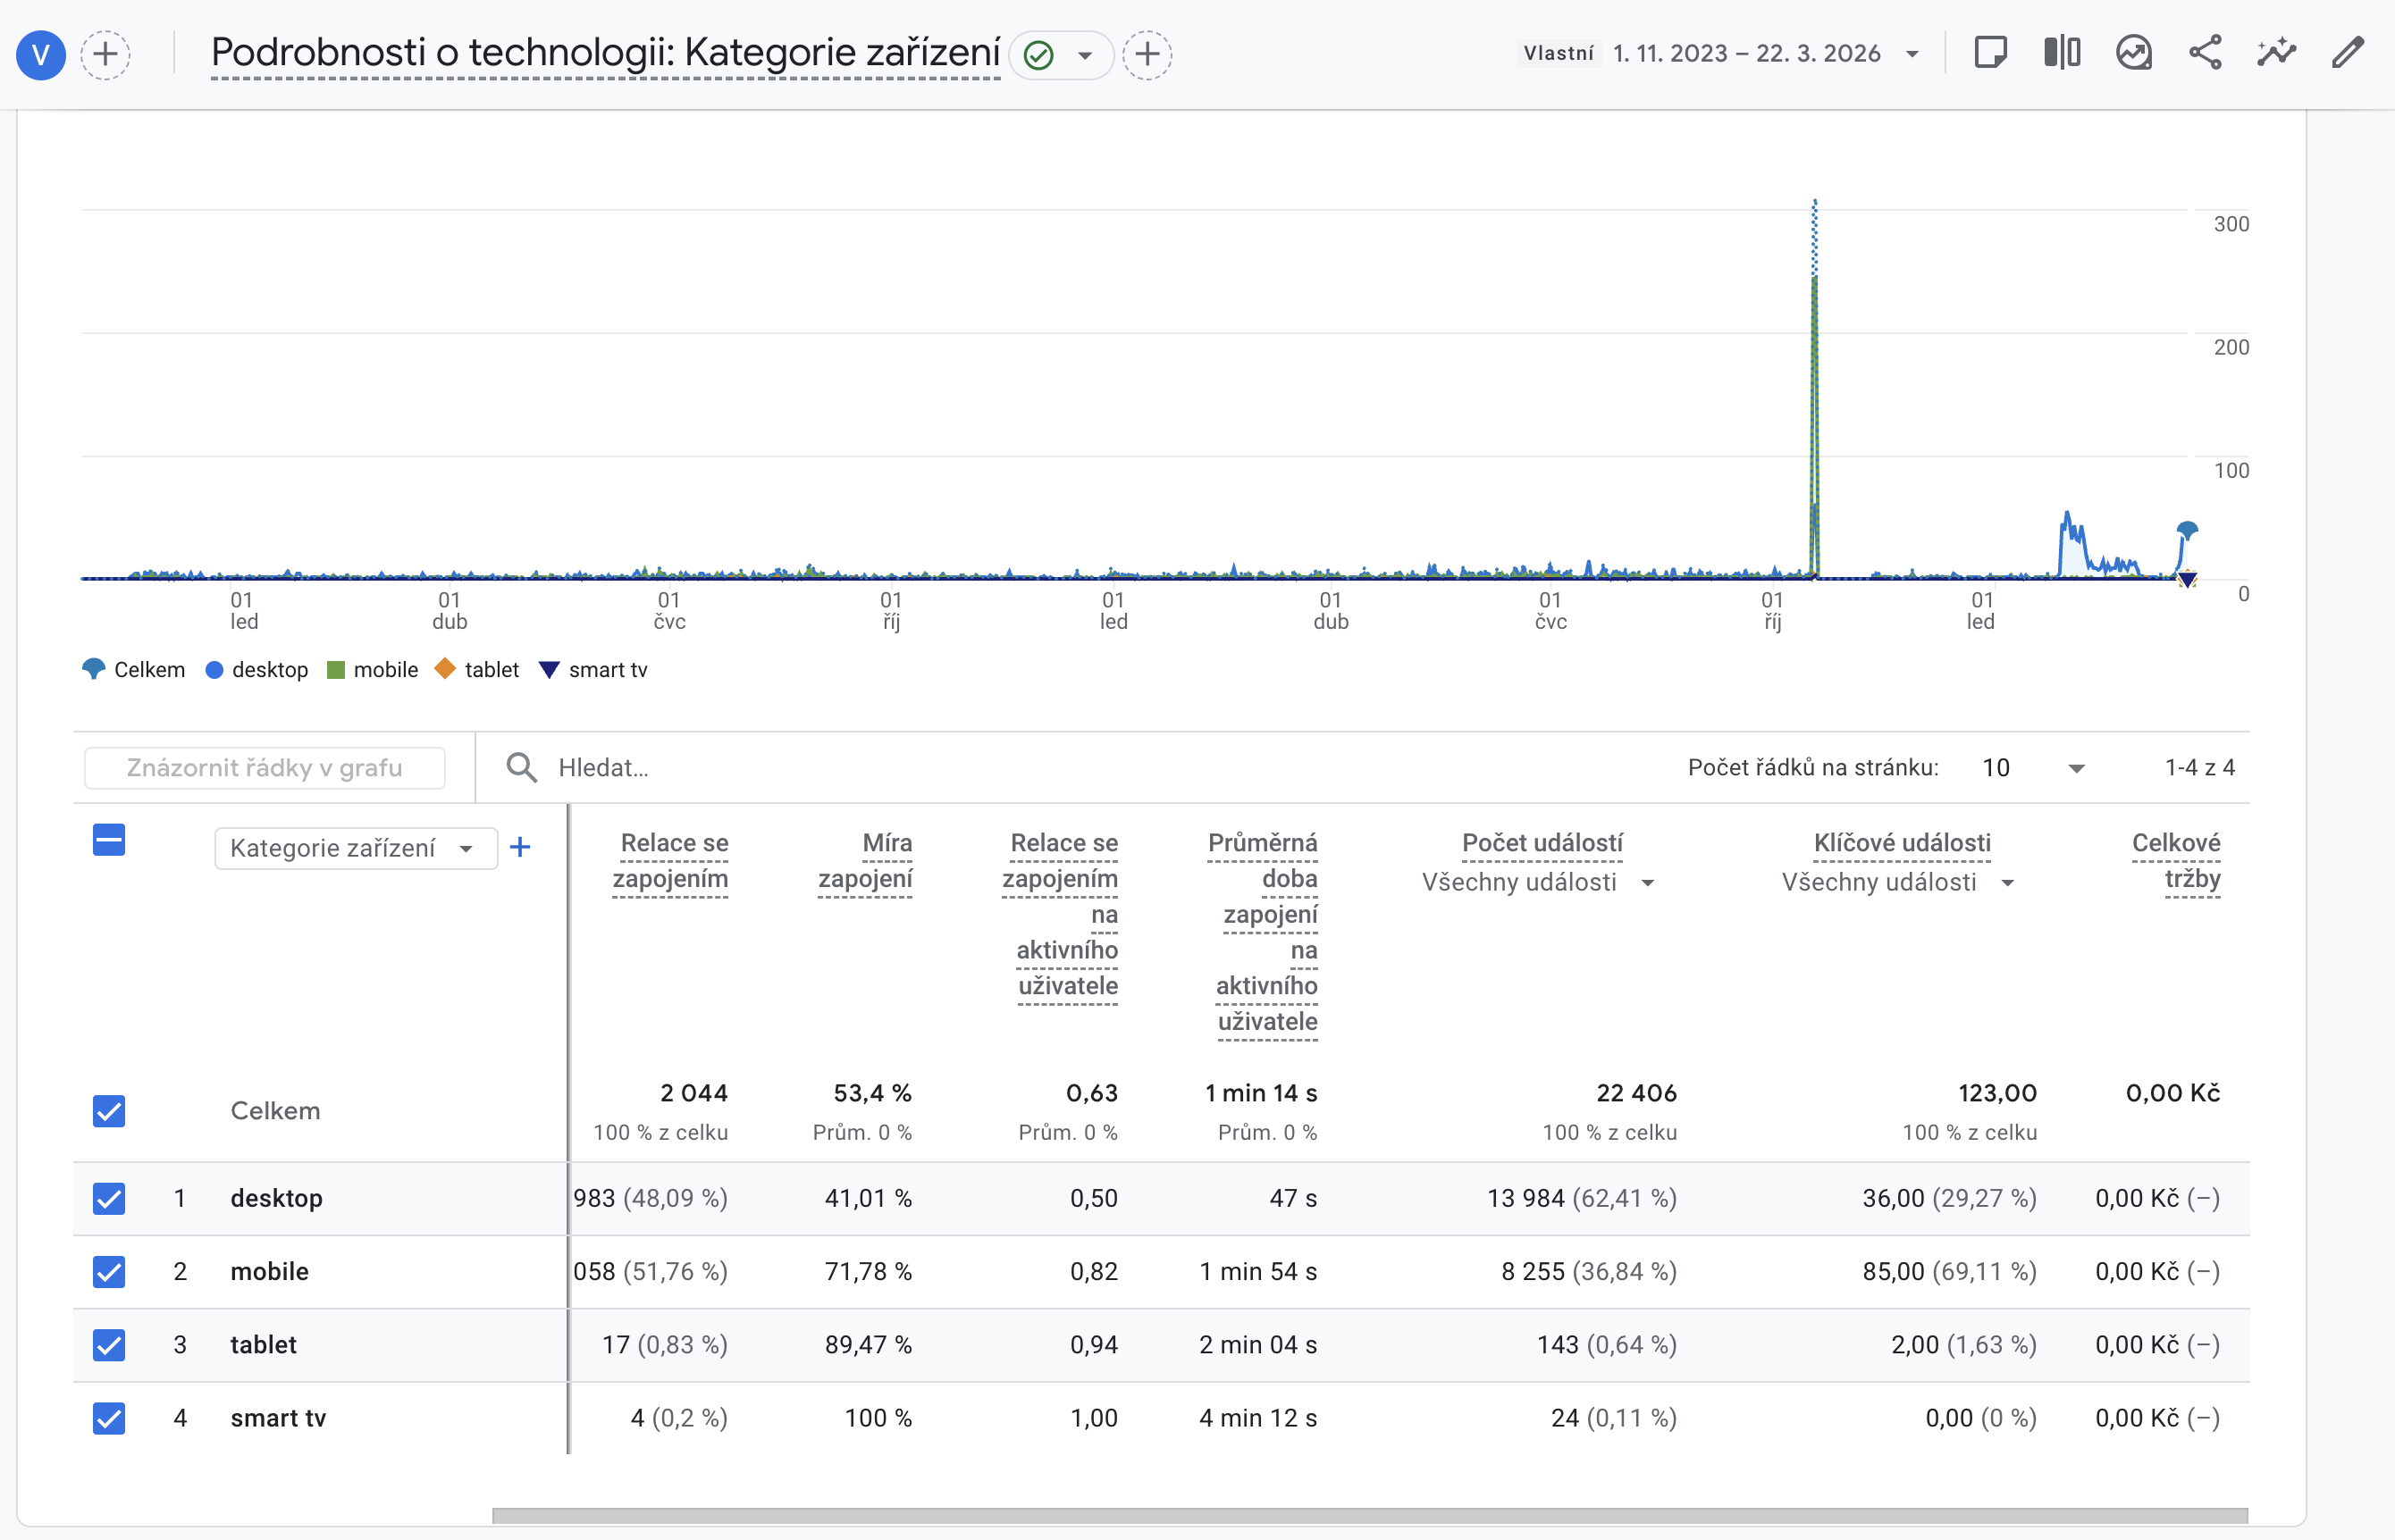Open the comparison view icon

point(2063,53)
